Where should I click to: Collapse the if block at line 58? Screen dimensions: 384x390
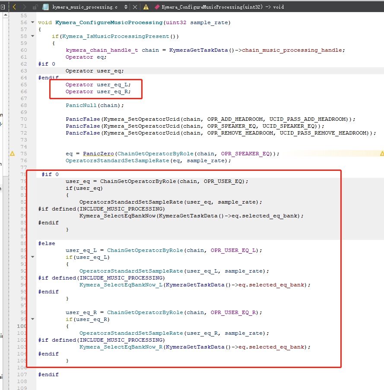pyautogui.click(x=33, y=36)
